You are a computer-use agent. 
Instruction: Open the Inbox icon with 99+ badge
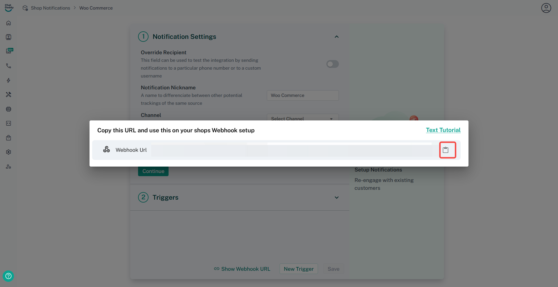9,51
